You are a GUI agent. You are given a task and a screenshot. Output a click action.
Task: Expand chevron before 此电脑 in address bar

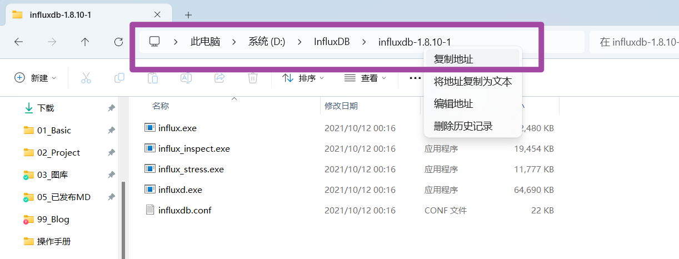(x=176, y=42)
